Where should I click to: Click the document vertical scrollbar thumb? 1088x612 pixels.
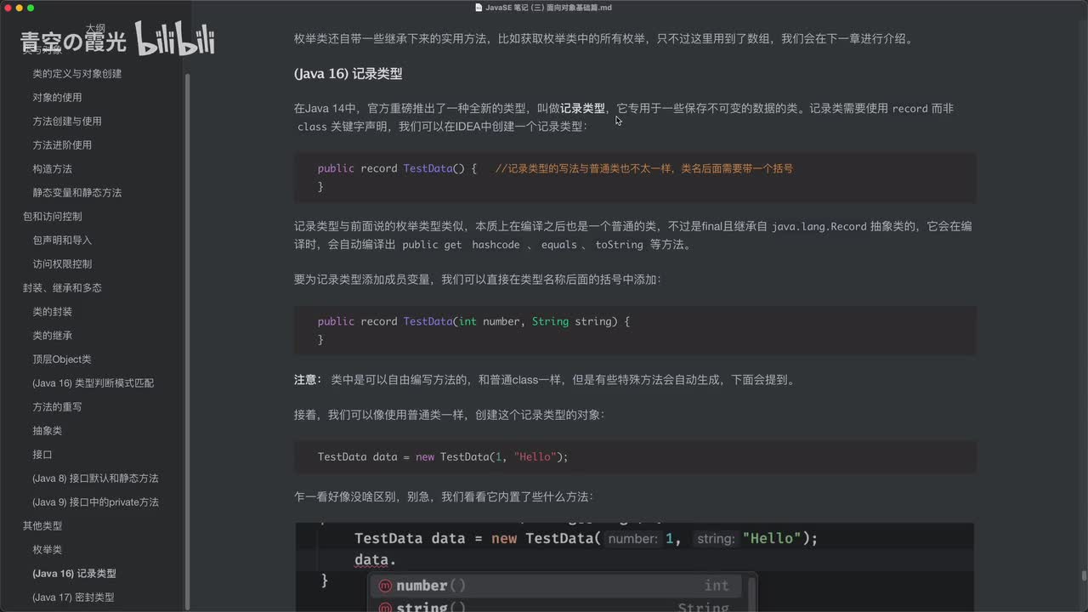(x=1084, y=575)
